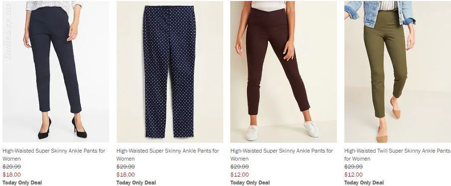Click product title under polka dot pants
This screenshot has width=451, height=186.
coord(167,155)
